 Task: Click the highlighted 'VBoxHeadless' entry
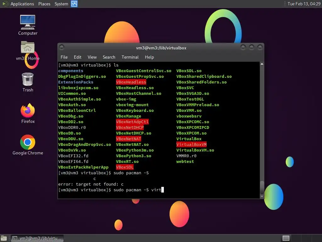[131, 82]
